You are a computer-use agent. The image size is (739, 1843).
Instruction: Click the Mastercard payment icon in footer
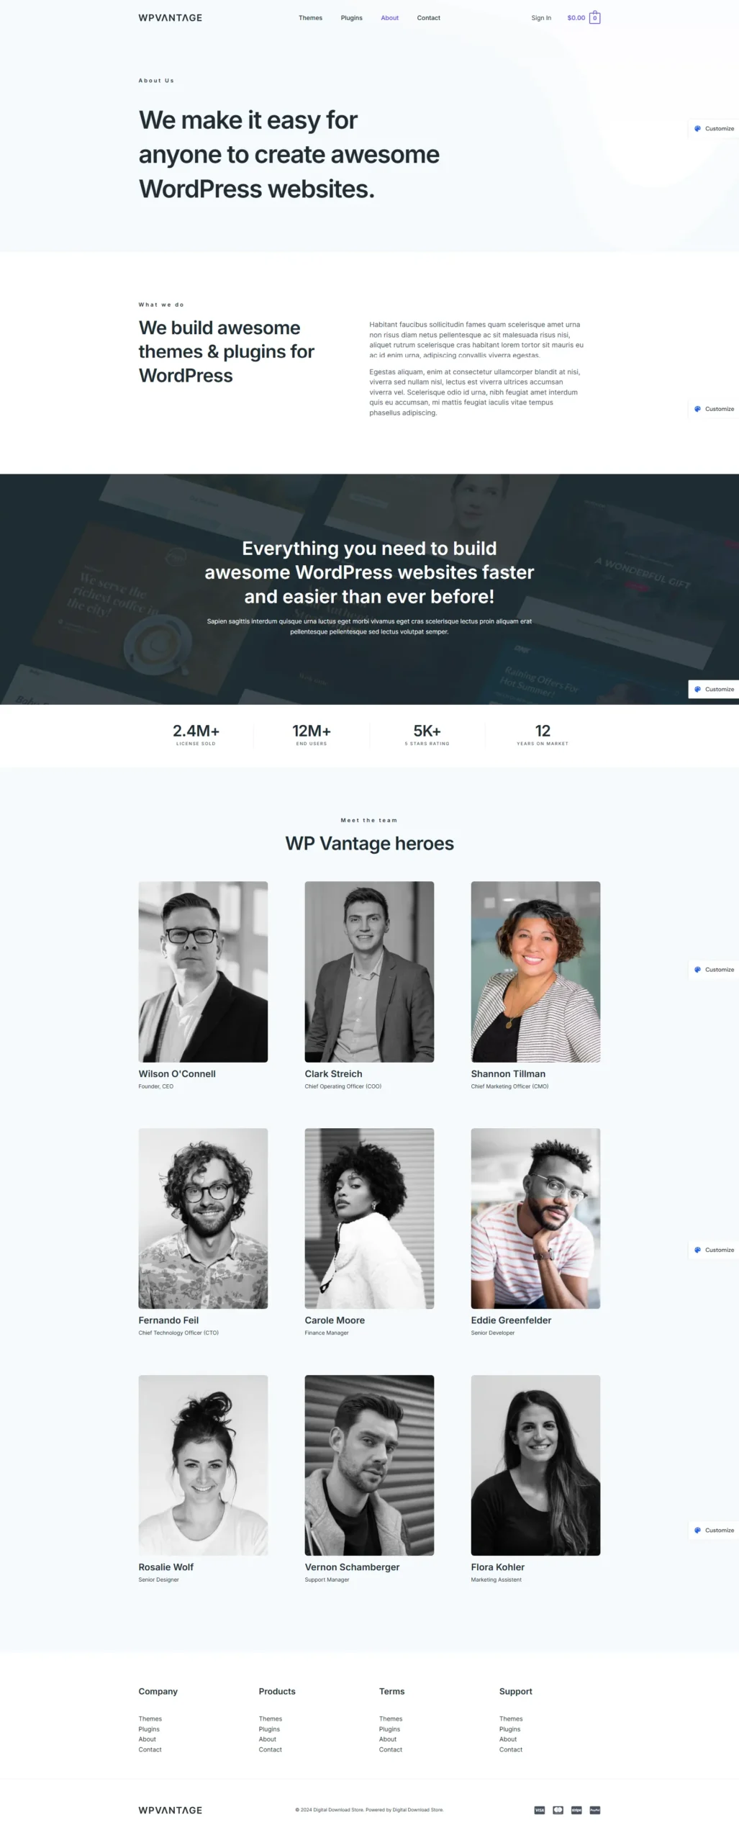point(558,1809)
